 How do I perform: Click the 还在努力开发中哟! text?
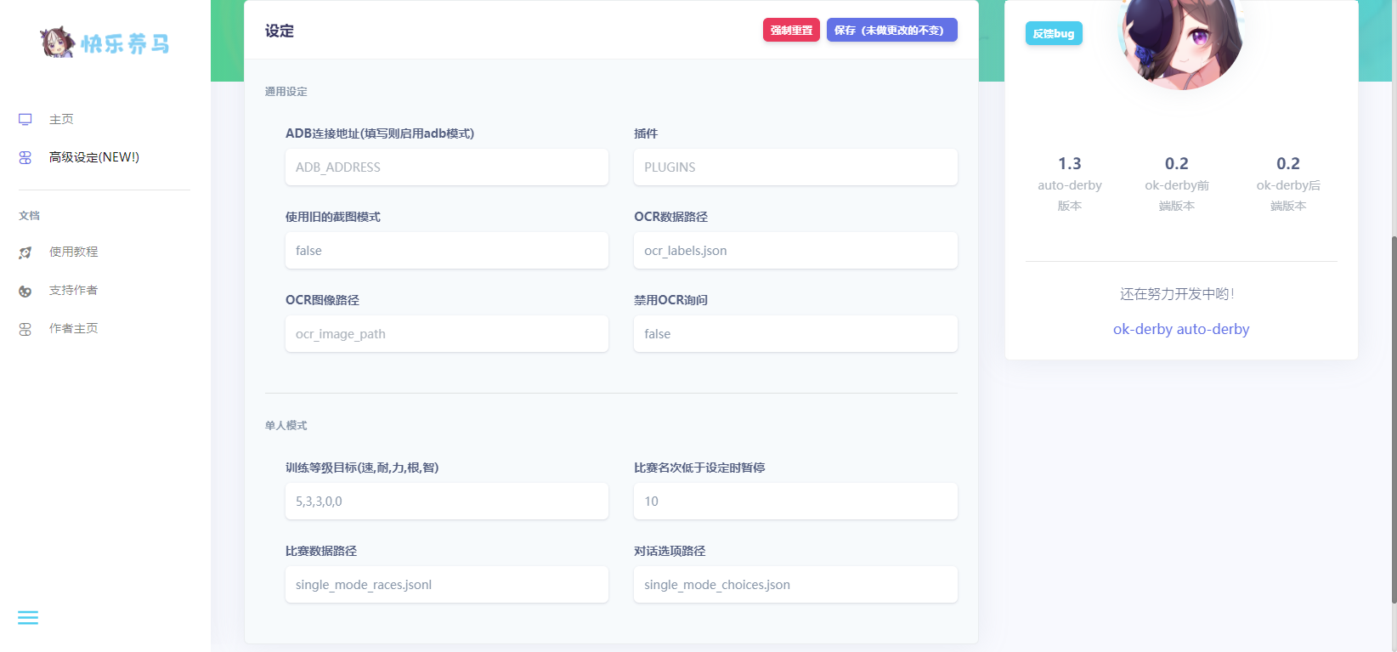click(1177, 294)
